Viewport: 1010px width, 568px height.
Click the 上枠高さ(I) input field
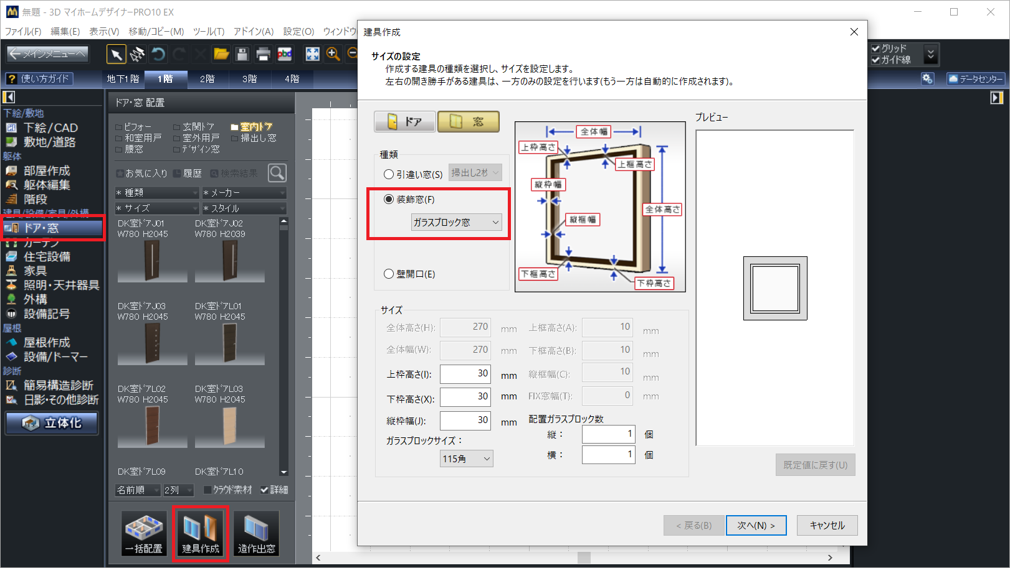pyautogui.click(x=465, y=374)
